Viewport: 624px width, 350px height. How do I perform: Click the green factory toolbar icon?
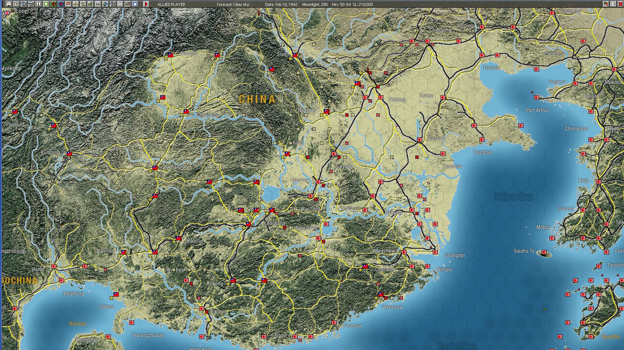point(90,4)
